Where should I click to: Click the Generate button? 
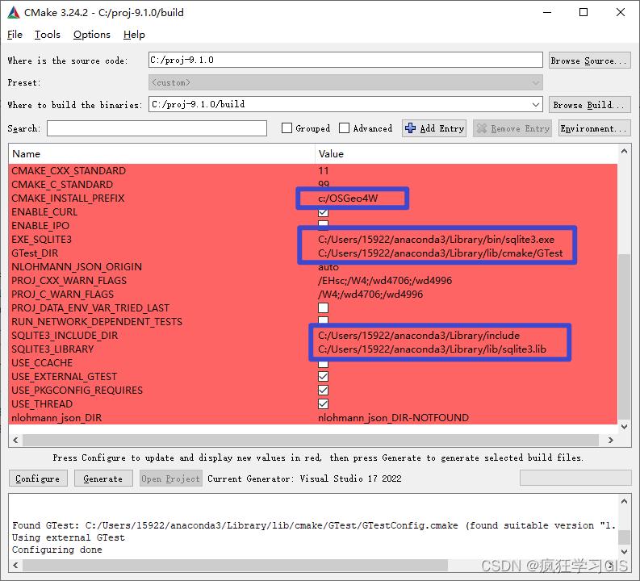pos(103,479)
